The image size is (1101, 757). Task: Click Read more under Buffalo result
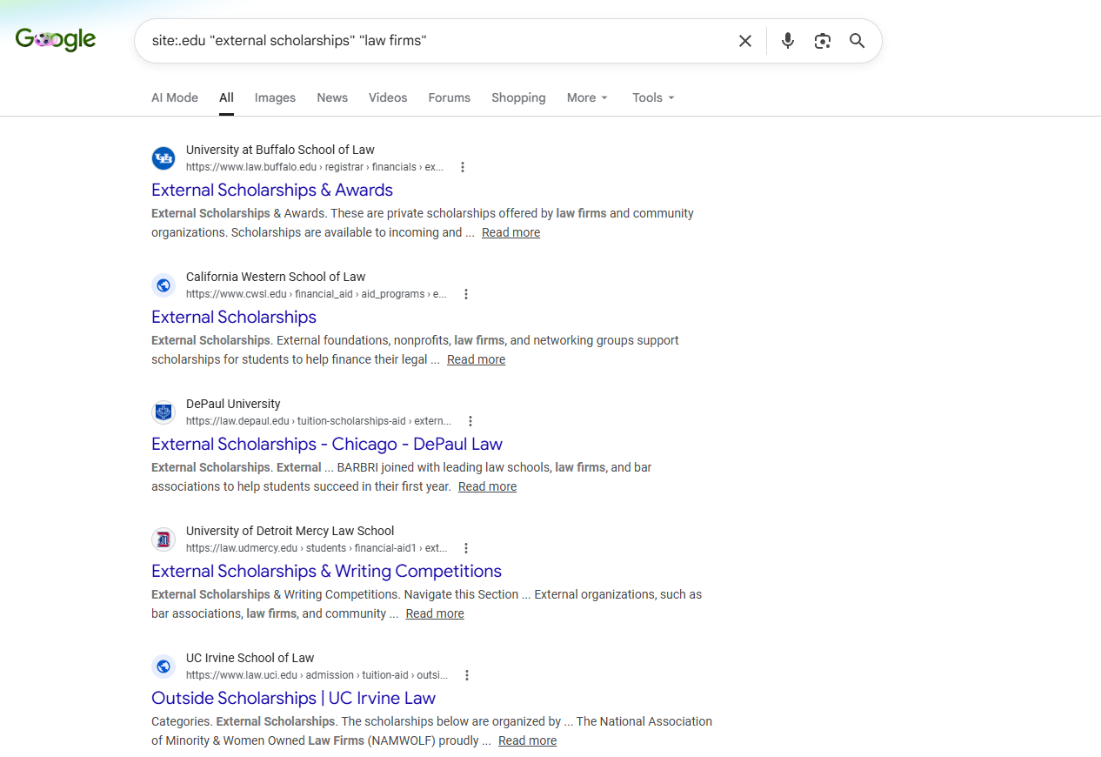(510, 232)
